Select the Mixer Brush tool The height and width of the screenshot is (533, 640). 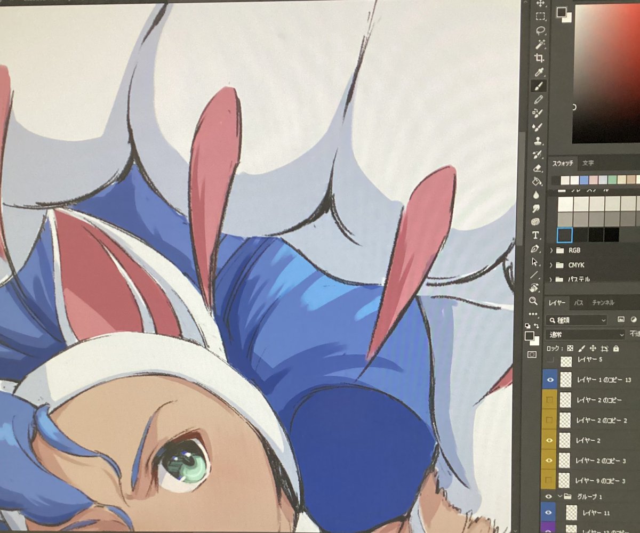[538, 127]
